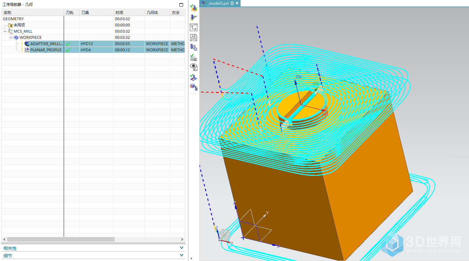
Task: Click the navigator scrollbar right arrow
Action: [x=182, y=239]
